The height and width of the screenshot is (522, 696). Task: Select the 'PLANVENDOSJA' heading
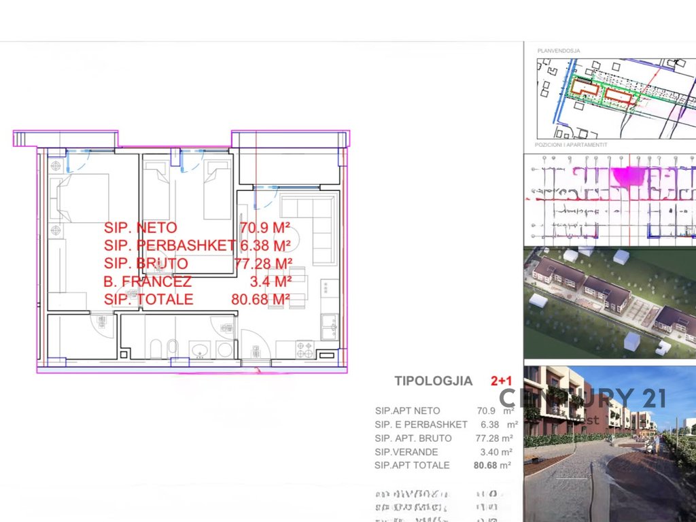click(559, 50)
